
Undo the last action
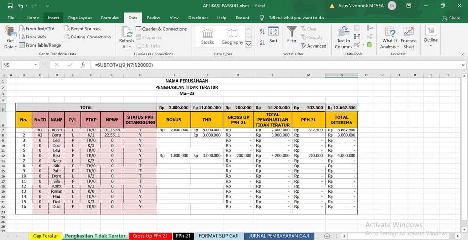20,6
